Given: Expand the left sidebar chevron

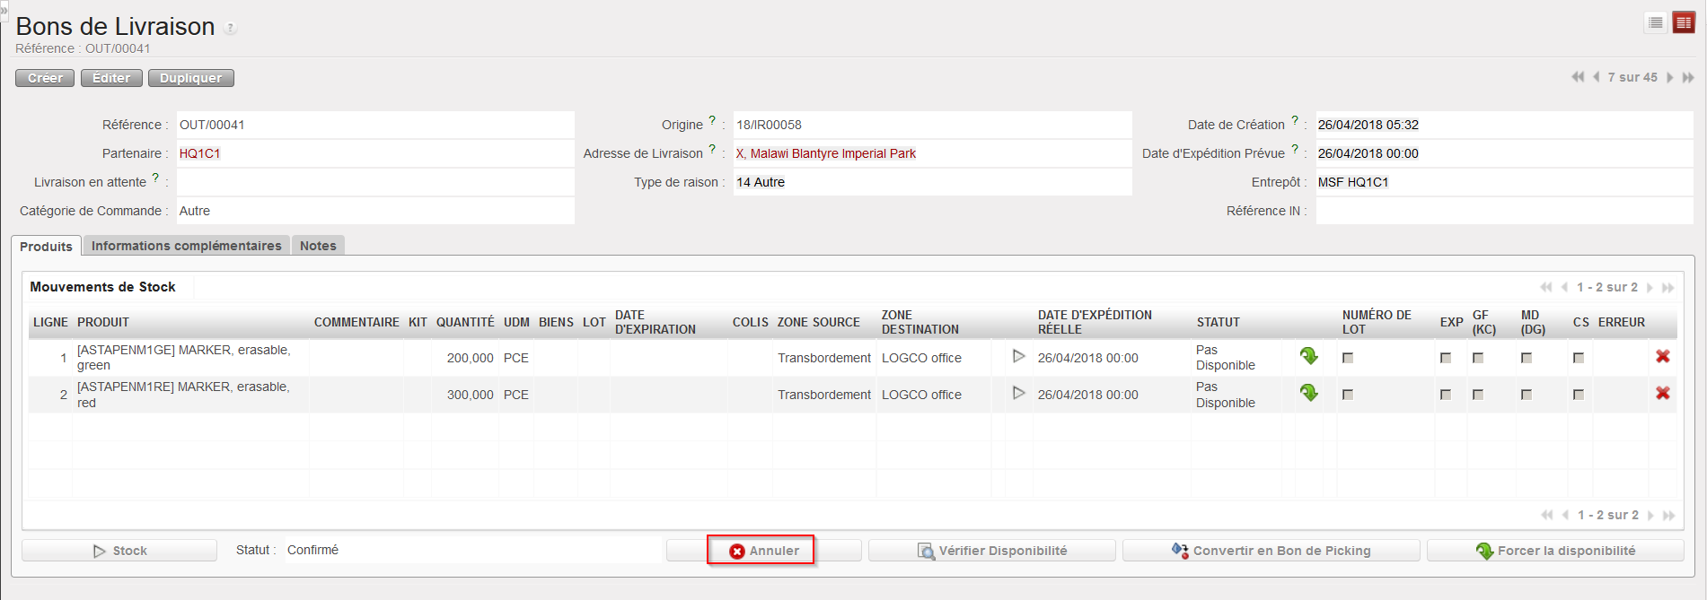Looking at the screenshot, I should (4, 10).
